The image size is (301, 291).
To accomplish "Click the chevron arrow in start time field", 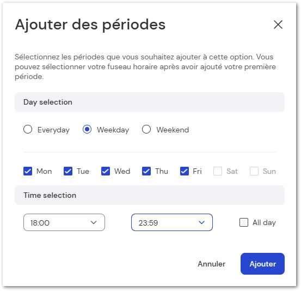I will (94, 222).
